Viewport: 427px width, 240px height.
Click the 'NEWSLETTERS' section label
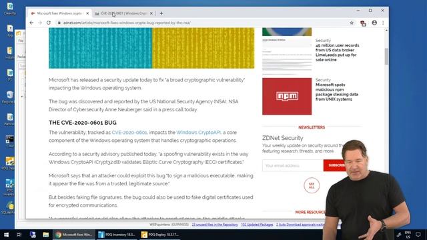point(312,127)
